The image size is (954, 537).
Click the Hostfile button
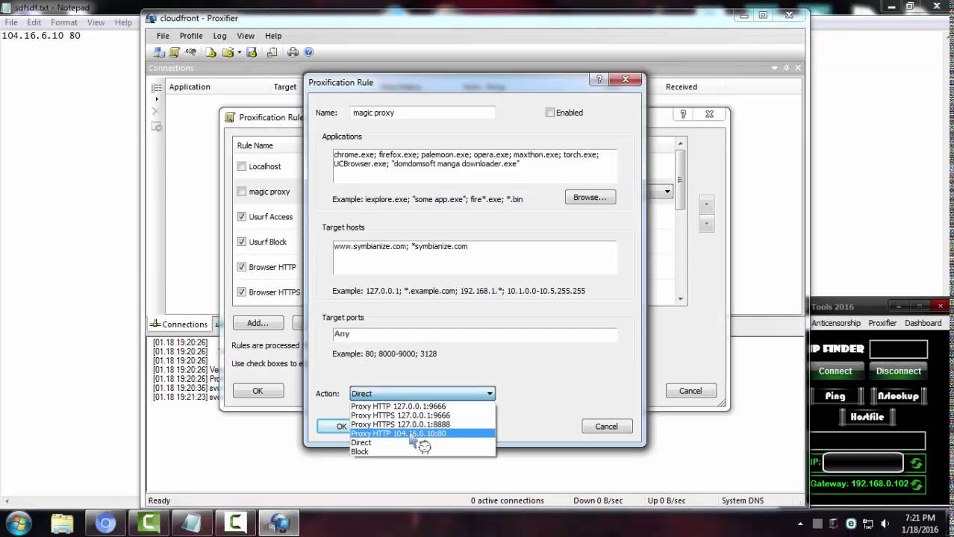tap(867, 417)
